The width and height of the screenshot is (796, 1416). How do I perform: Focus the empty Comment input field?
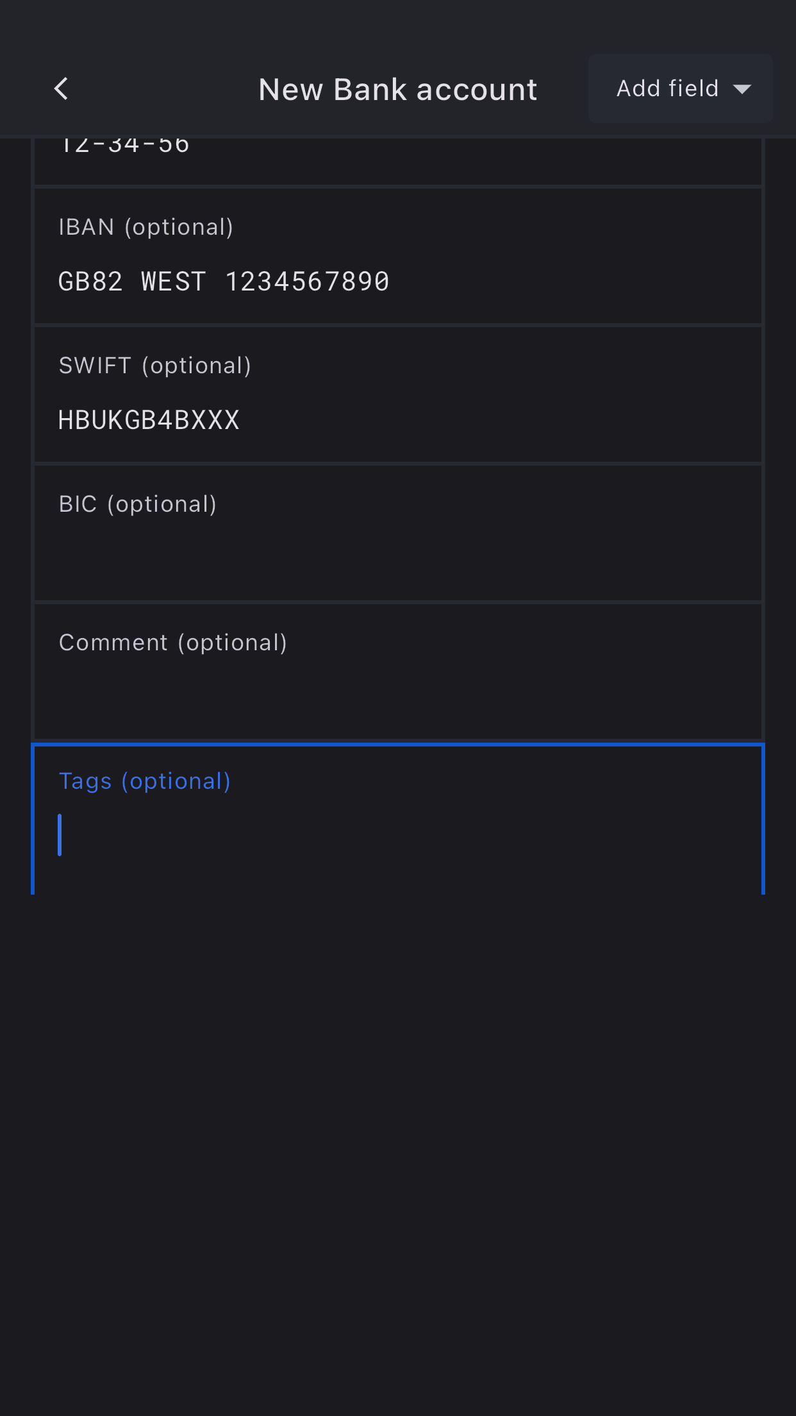(397, 696)
